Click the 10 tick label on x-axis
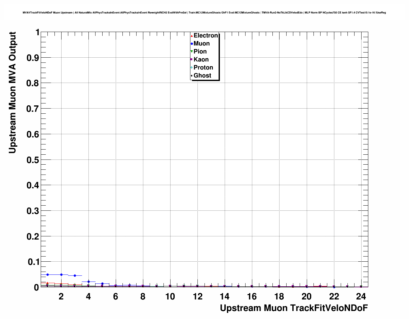This screenshot has width=409, height=319. pyautogui.click(x=170, y=297)
